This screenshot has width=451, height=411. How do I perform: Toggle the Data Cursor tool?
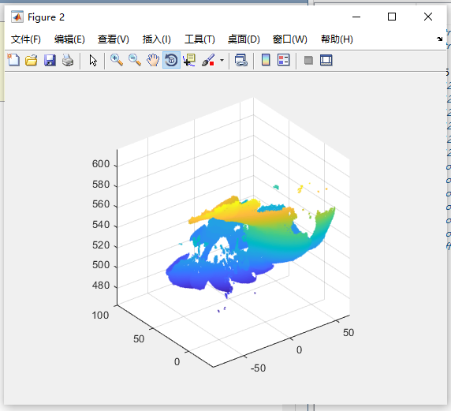click(189, 60)
